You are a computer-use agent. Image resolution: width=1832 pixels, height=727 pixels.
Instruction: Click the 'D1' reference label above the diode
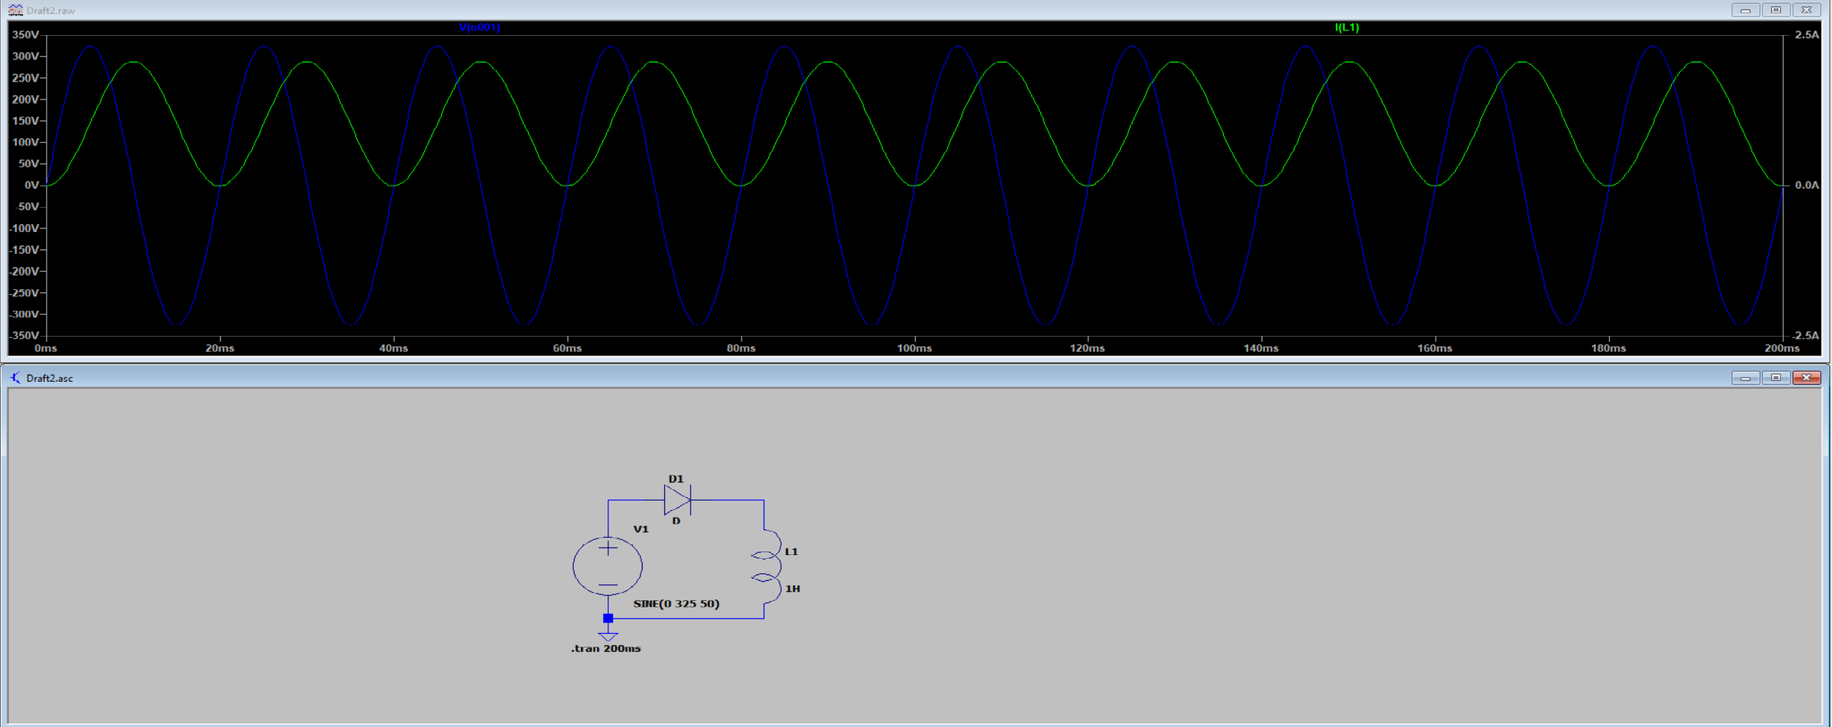coord(676,478)
